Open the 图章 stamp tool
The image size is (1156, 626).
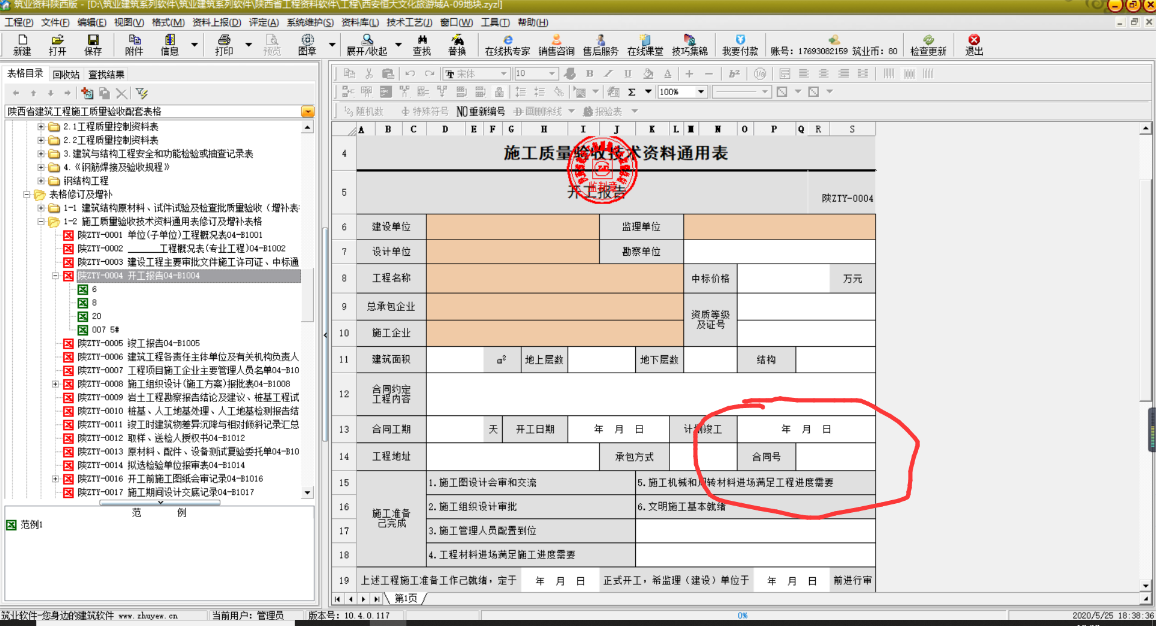coord(308,45)
